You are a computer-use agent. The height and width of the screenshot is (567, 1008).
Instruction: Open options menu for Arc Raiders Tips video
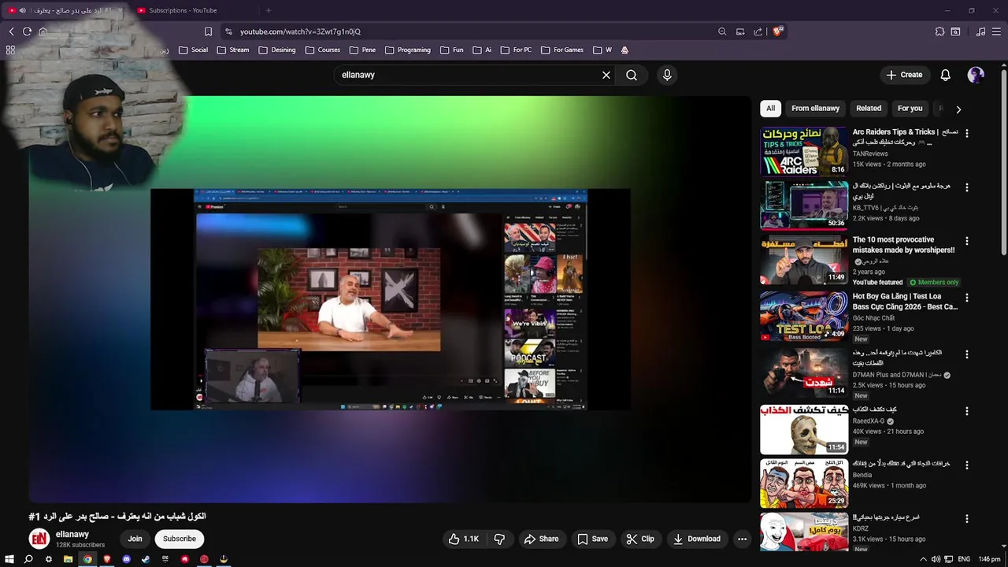967,133
